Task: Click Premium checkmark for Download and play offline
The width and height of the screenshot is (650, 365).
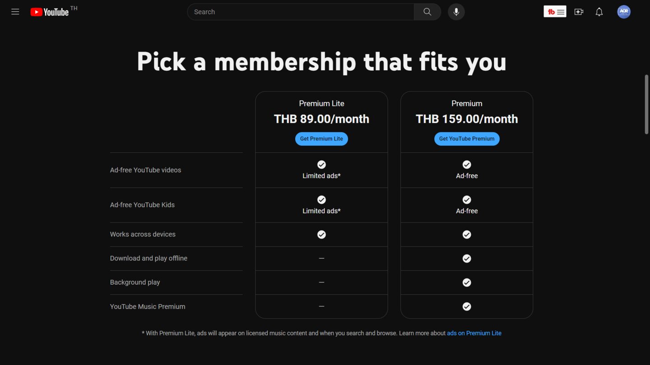Action: (x=467, y=259)
